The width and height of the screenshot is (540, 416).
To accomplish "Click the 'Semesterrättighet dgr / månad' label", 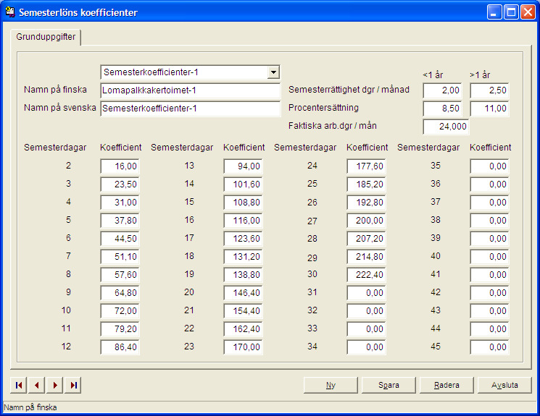I will (349, 90).
